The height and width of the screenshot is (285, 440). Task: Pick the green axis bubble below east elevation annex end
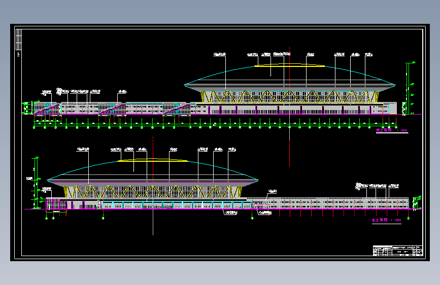[x=409, y=218]
